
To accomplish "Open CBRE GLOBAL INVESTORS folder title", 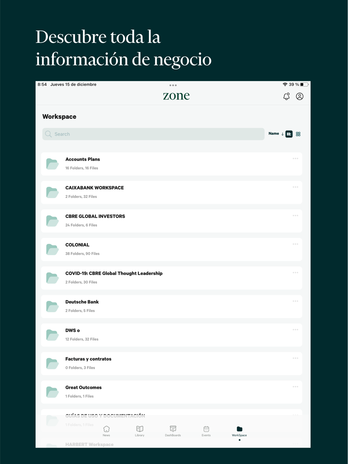I will tap(95, 216).
